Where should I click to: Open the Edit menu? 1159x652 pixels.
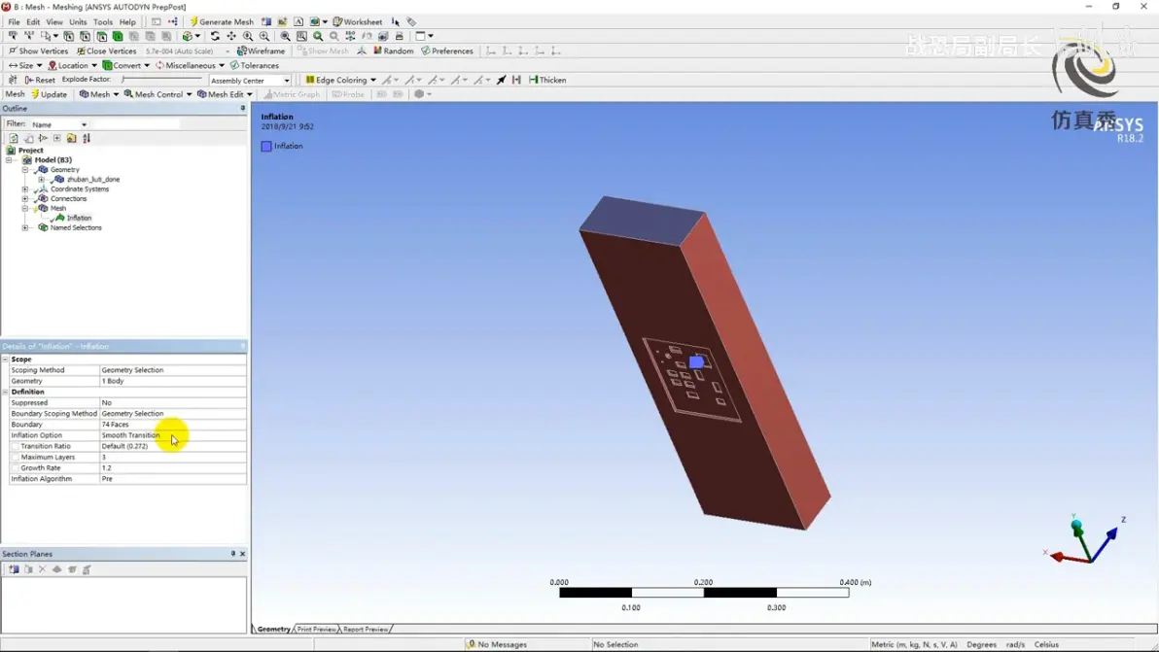33,22
